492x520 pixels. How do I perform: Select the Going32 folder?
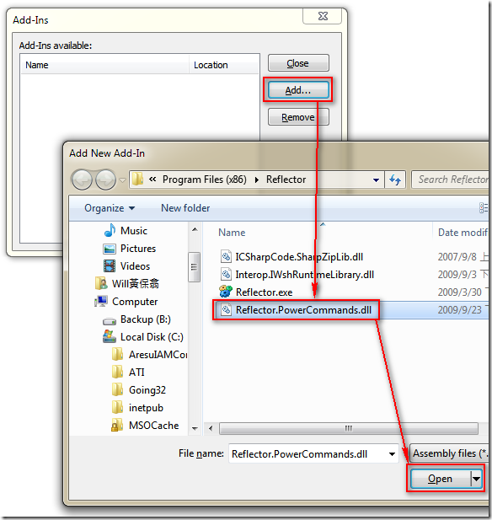tap(147, 390)
